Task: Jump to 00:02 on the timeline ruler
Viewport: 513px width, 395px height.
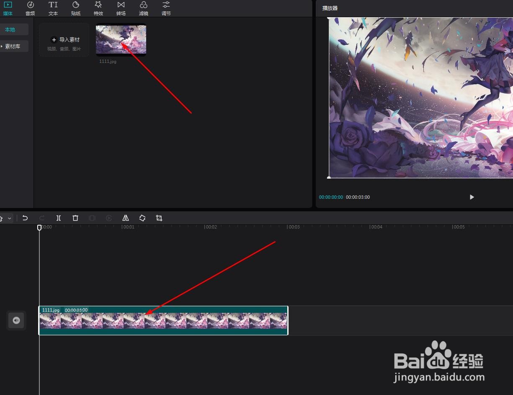Action: point(211,227)
